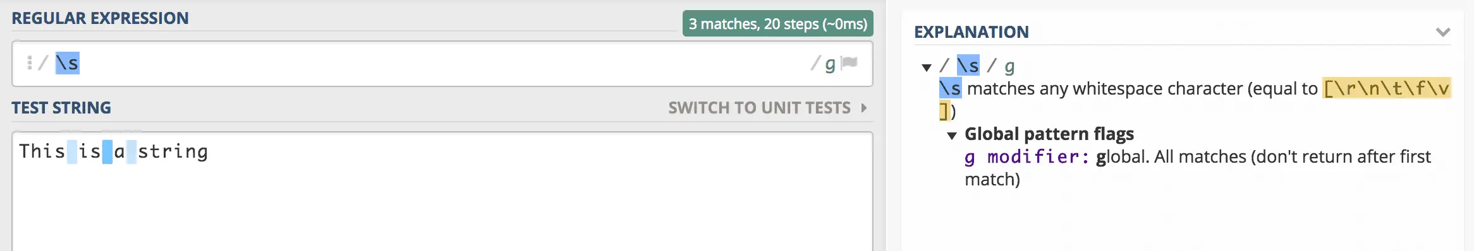Open the 3 matches, 20 steps badge

click(x=777, y=23)
